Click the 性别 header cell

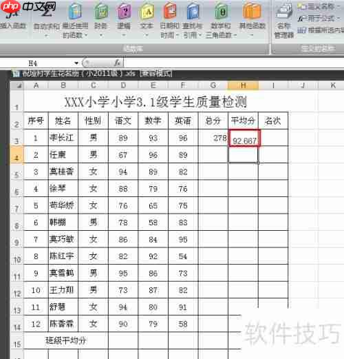click(93, 121)
